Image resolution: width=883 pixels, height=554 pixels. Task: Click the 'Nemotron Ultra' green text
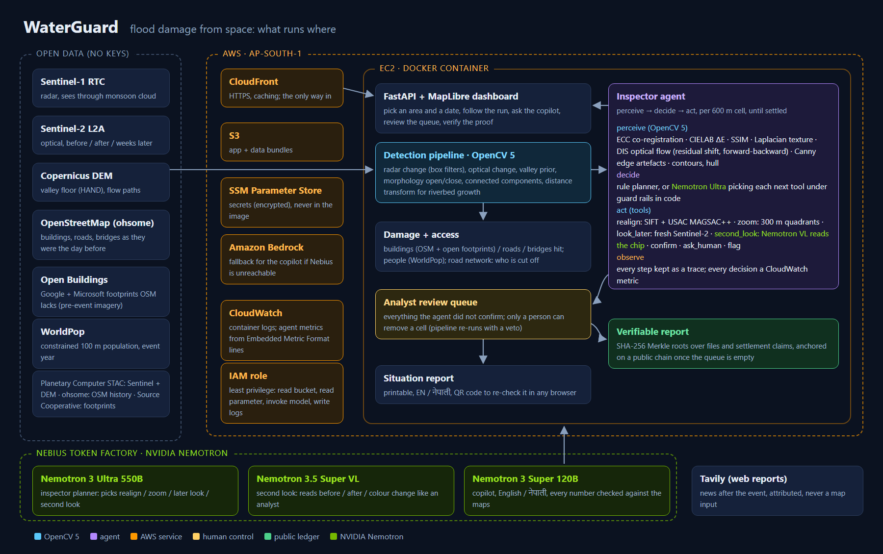[699, 187]
